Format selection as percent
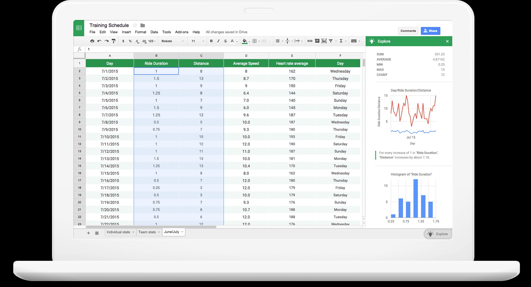Image resolution: width=531 pixels, height=287 pixels. tap(130, 41)
